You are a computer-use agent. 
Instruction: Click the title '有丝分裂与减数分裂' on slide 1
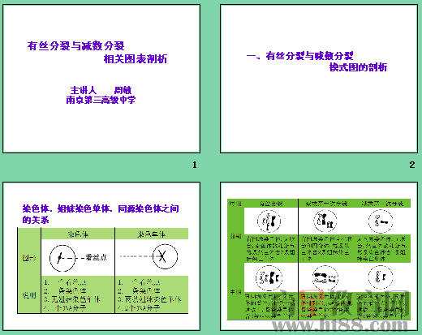(75, 45)
